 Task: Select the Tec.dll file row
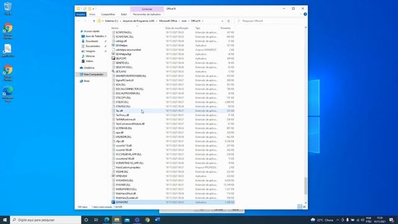(x=173, y=111)
